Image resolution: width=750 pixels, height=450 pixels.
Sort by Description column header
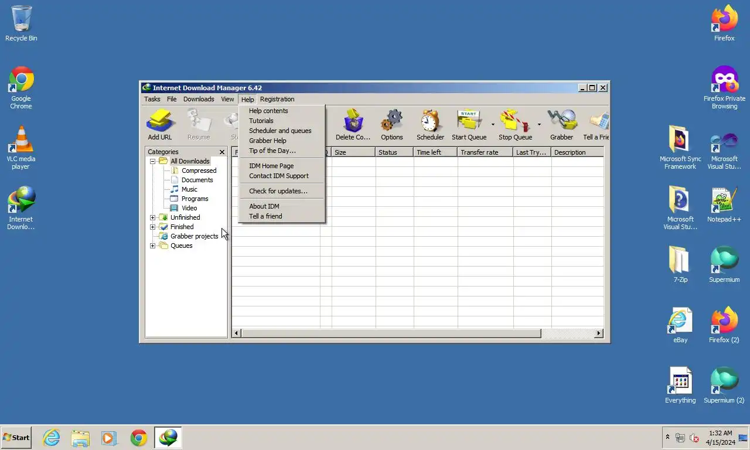pyautogui.click(x=577, y=152)
